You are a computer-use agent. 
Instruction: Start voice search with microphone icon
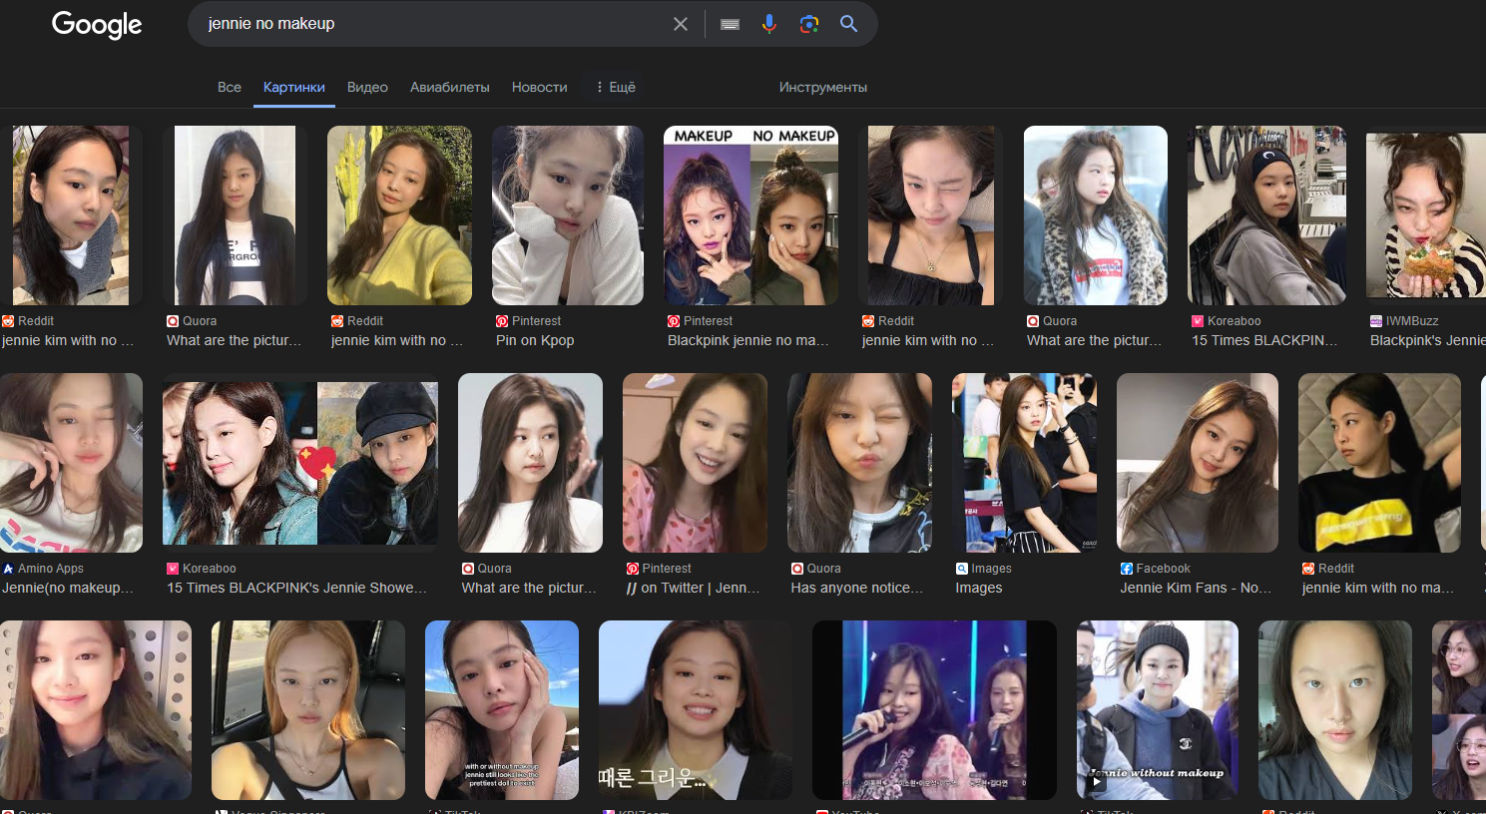[768, 24]
